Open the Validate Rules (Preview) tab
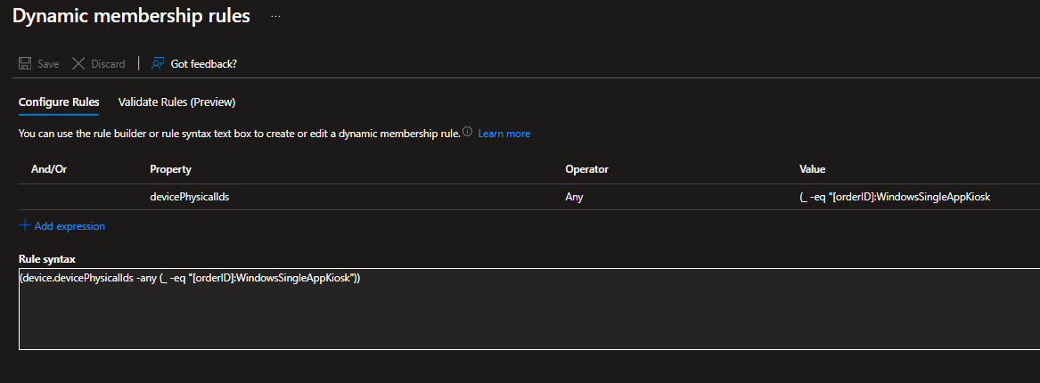The image size is (1040, 383). [176, 102]
